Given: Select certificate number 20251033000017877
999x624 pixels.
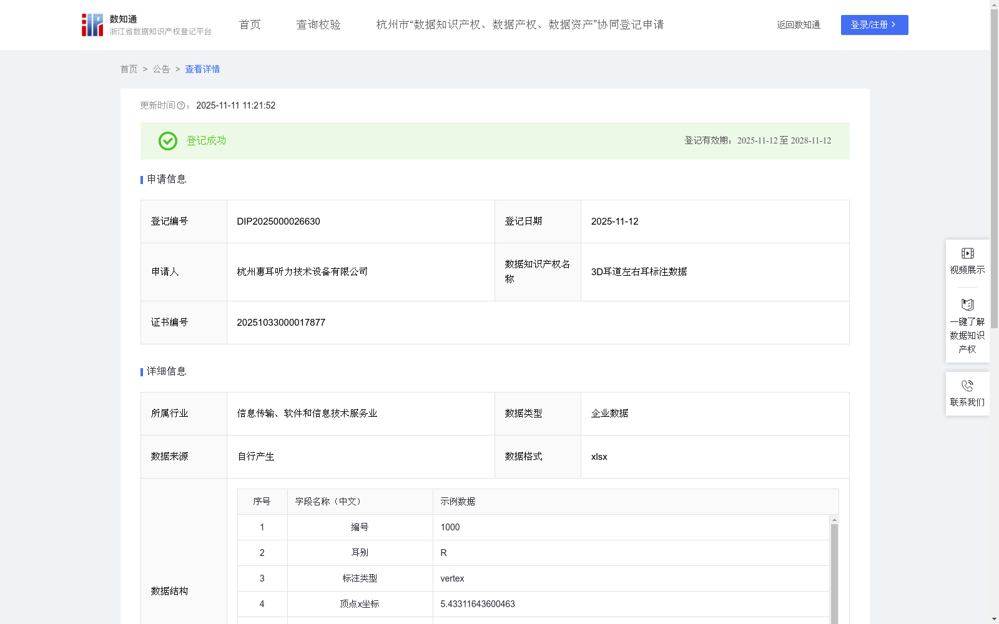Looking at the screenshot, I should click(x=281, y=323).
